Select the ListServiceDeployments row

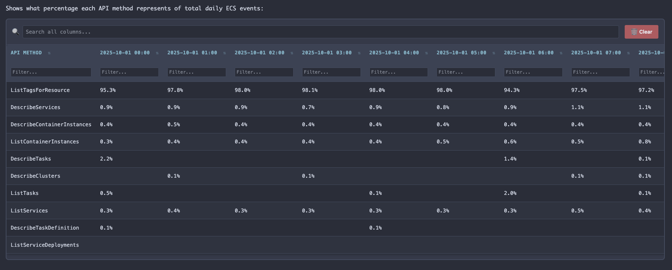tap(45, 245)
